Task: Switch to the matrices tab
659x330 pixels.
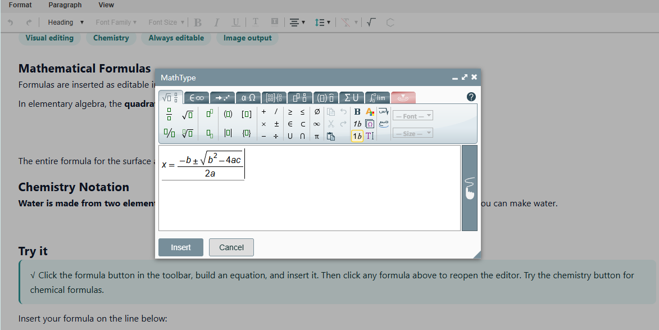Action: [x=275, y=97]
